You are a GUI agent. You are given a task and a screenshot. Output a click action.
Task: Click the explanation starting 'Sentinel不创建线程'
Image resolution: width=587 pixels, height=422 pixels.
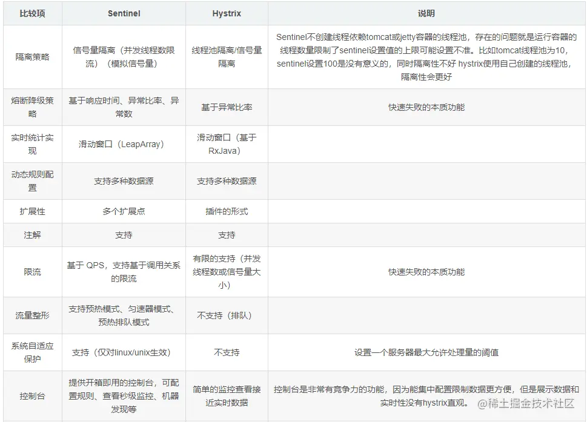pyautogui.click(x=426, y=57)
